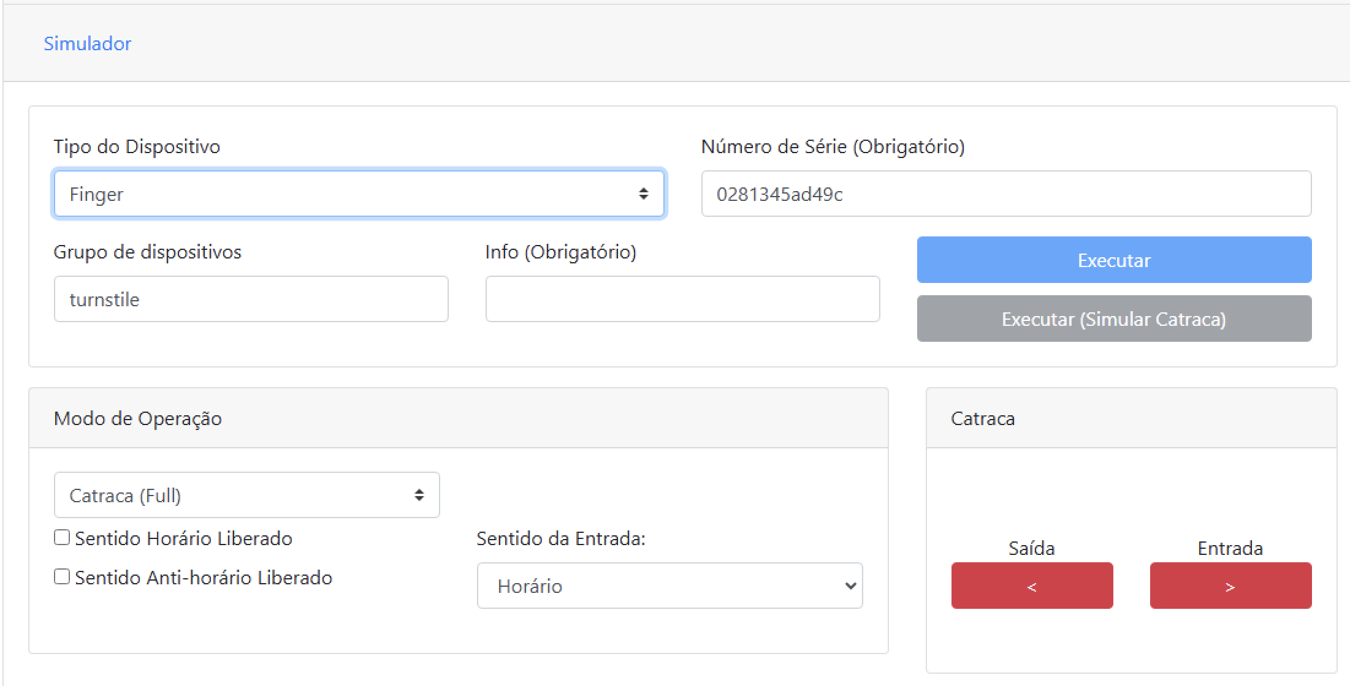Click the up-down arrows on the Catraca (Full) select
Screen dimensions: 1350x686
[x=419, y=496]
